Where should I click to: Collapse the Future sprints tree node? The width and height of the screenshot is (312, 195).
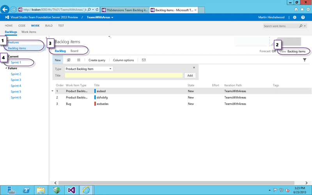(x=6, y=68)
